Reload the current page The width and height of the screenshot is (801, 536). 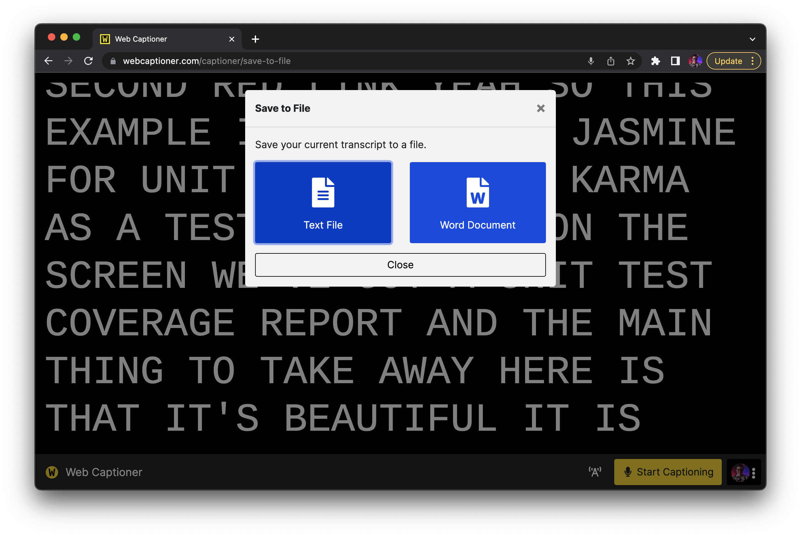click(88, 61)
